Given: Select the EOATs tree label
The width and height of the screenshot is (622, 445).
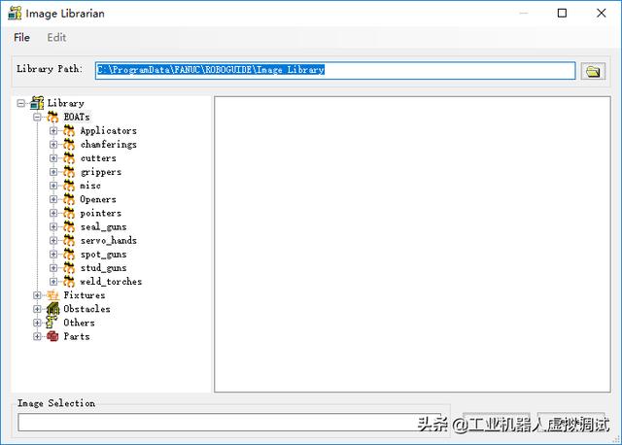Looking at the screenshot, I should [x=77, y=117].
